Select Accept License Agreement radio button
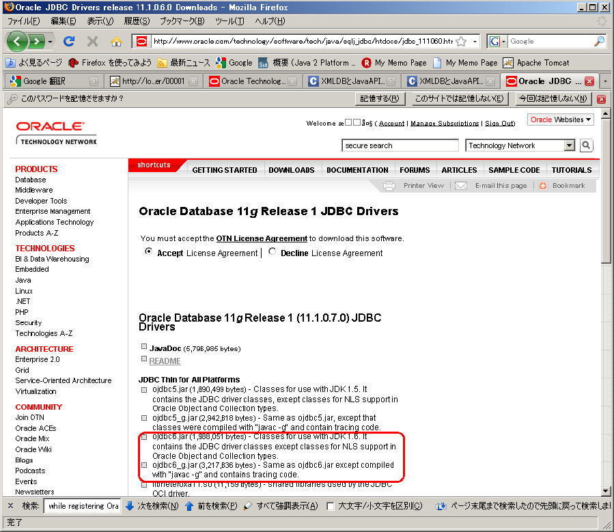The image size is (614, 532). (148, 252)
